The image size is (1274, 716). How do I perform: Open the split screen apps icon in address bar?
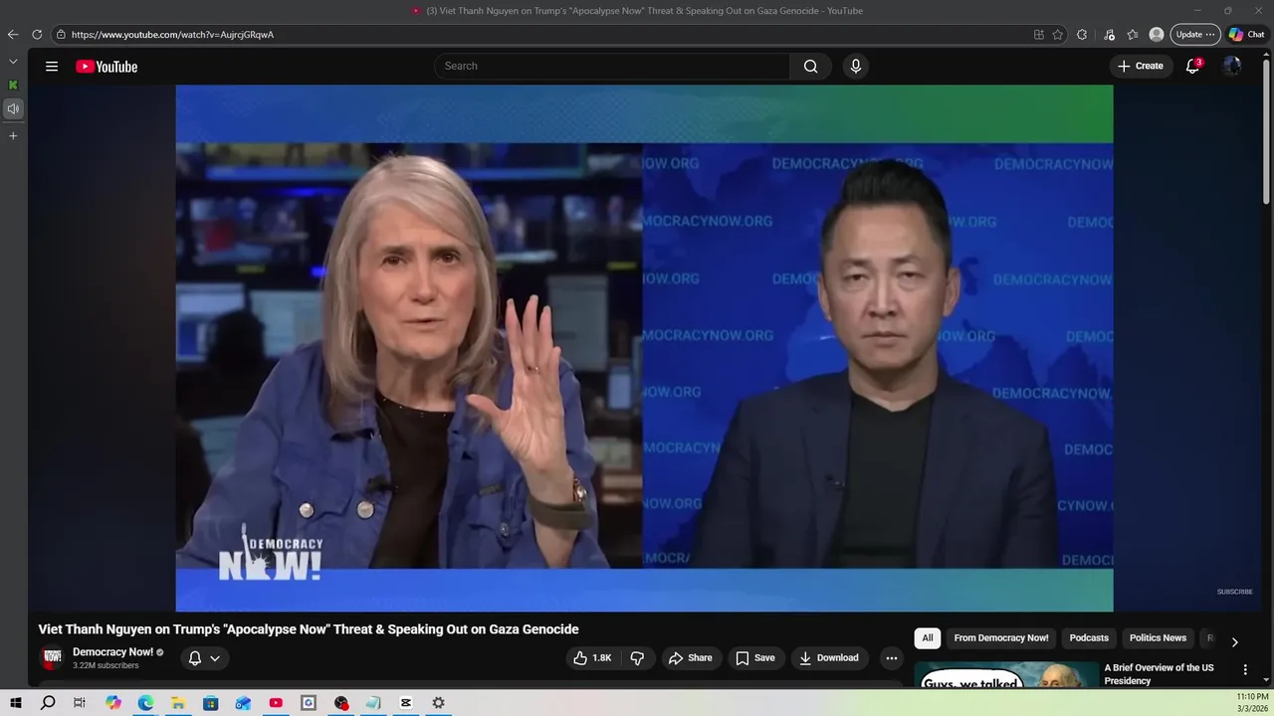click(x=1039, y=34)
